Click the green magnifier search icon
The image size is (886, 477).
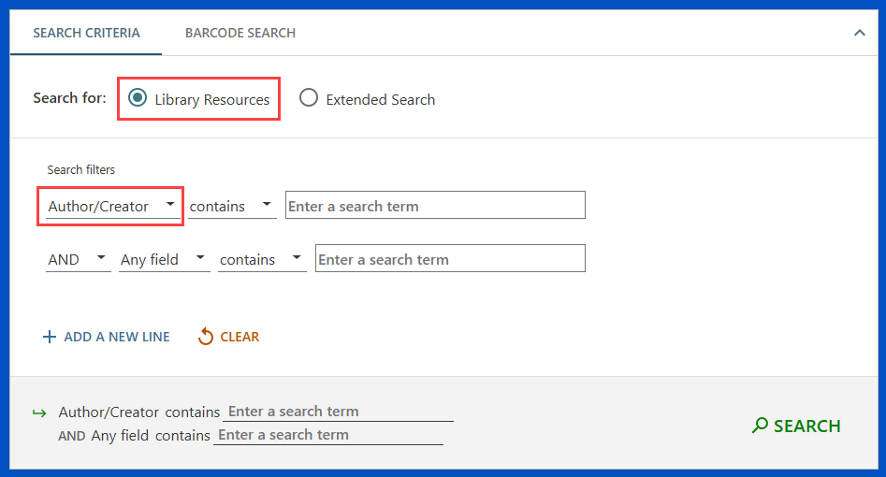(x=761, y=426)
